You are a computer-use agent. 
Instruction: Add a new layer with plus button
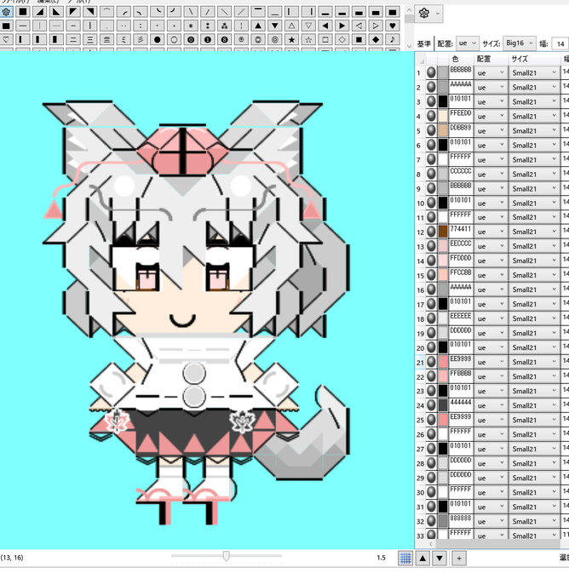[459, 558]
